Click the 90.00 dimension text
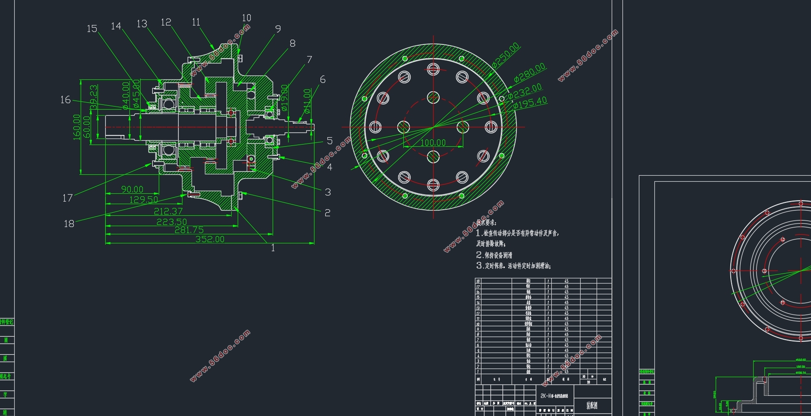811x416 pixels. pos(132,189)
